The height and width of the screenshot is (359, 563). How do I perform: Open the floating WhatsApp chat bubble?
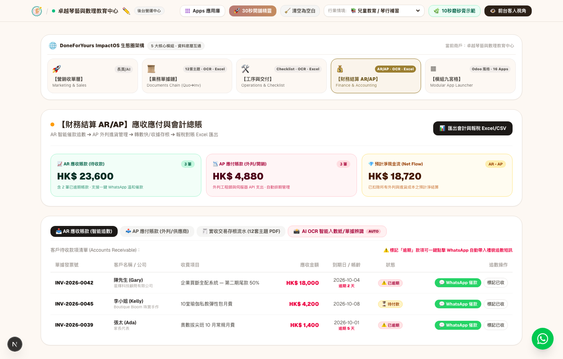[542, 339]
